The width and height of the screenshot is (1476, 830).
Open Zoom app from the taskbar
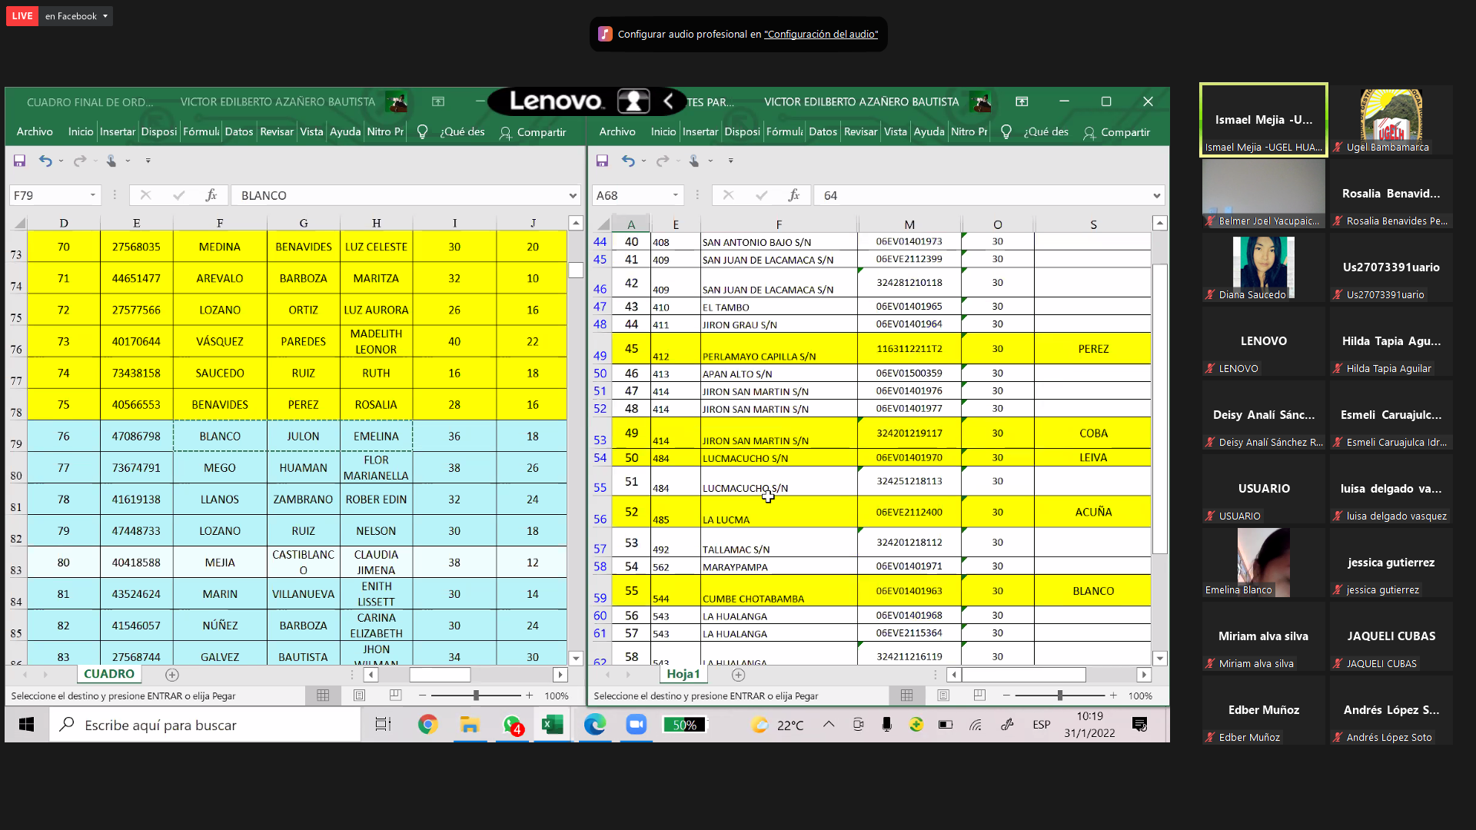point(636,725)
